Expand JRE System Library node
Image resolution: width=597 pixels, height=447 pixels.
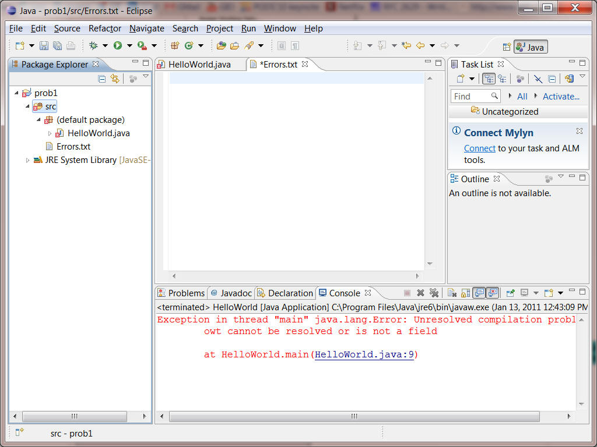click(x=27, y=161)
